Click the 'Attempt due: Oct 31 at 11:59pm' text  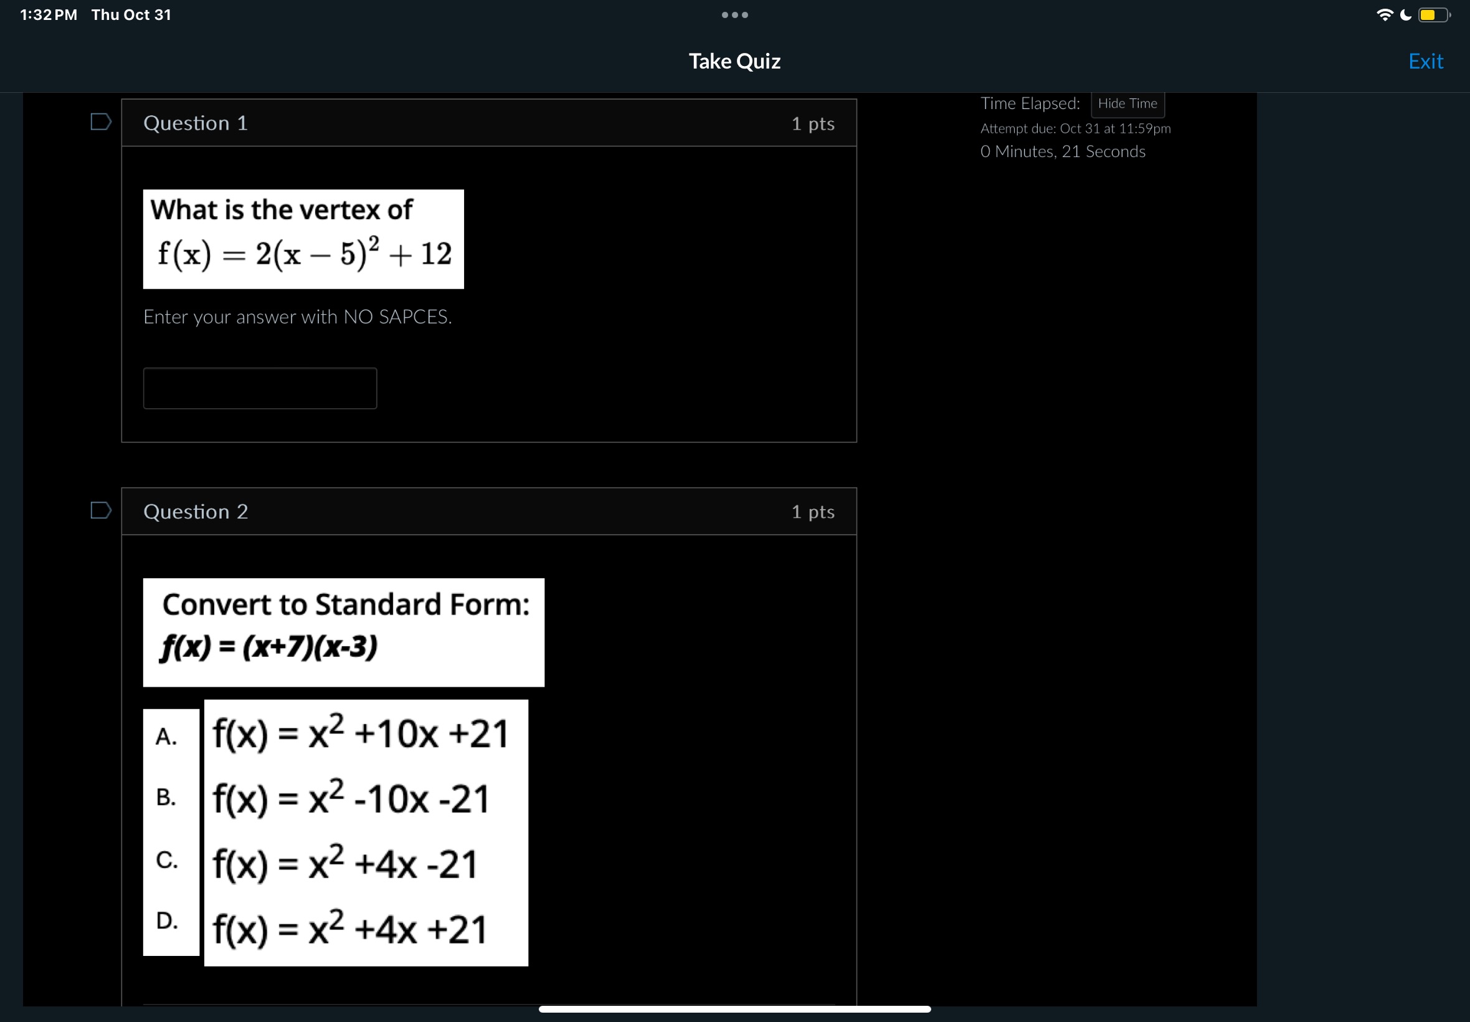click(1075, 128)
